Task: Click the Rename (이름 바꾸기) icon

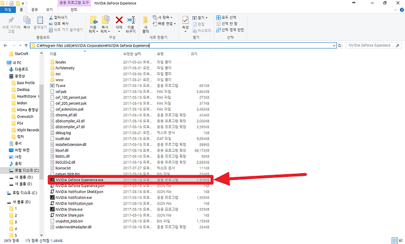Action: pyautogui.click(x=131, y=20)
